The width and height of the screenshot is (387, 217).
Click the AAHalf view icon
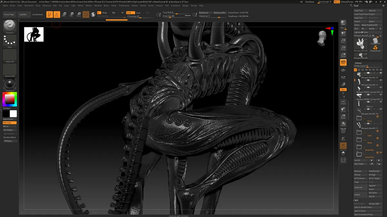343,55
